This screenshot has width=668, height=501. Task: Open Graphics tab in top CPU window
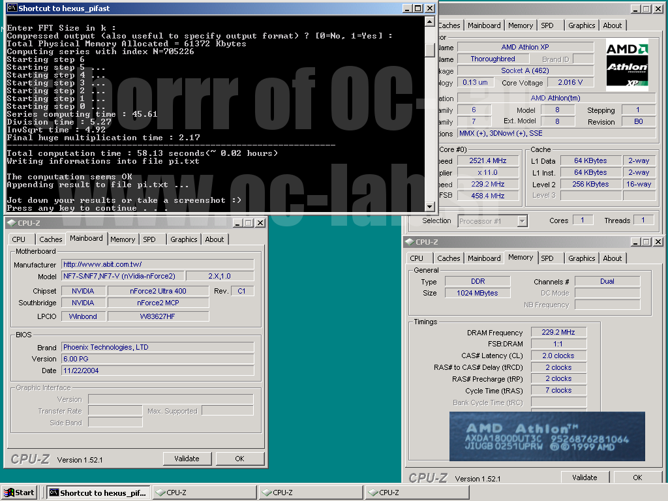(x=581, y=25)
